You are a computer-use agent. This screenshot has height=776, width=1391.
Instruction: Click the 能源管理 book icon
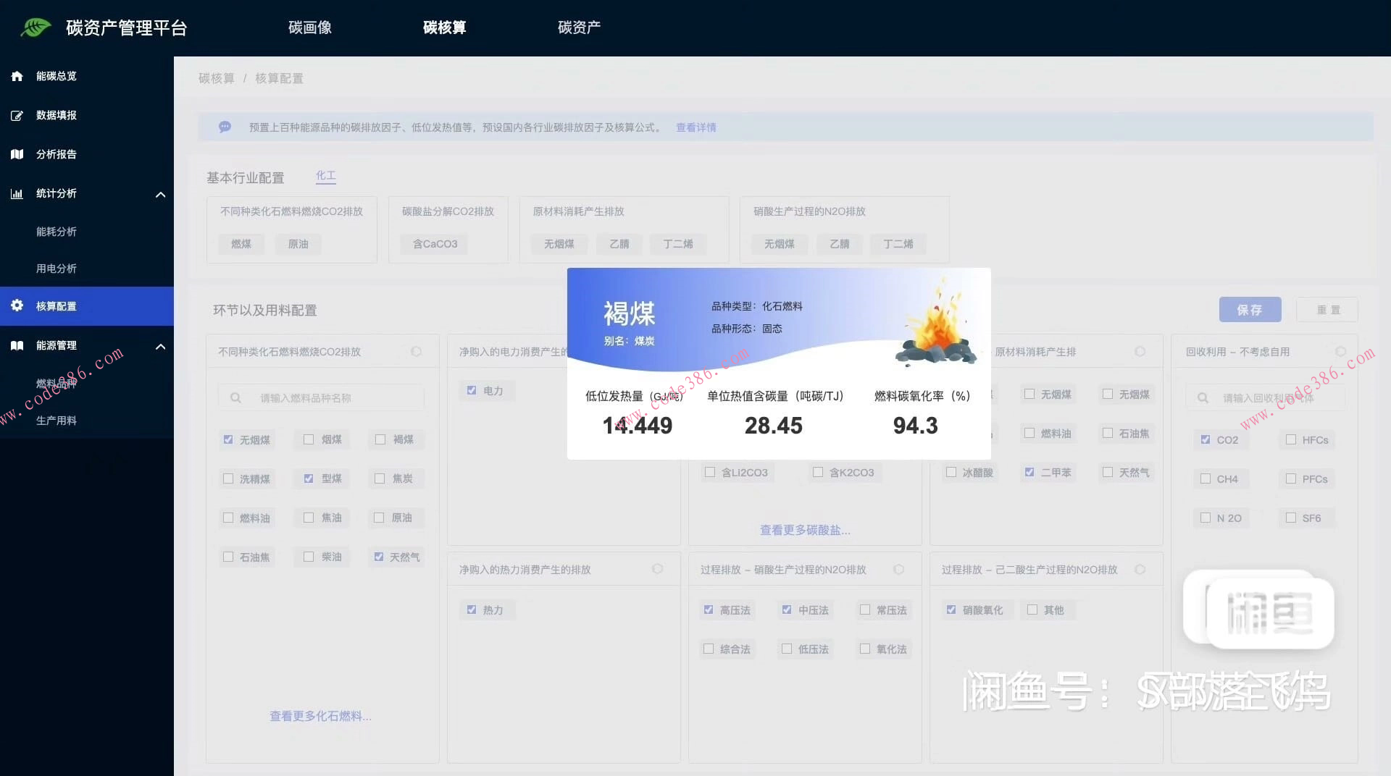click(x=16, y=345)
